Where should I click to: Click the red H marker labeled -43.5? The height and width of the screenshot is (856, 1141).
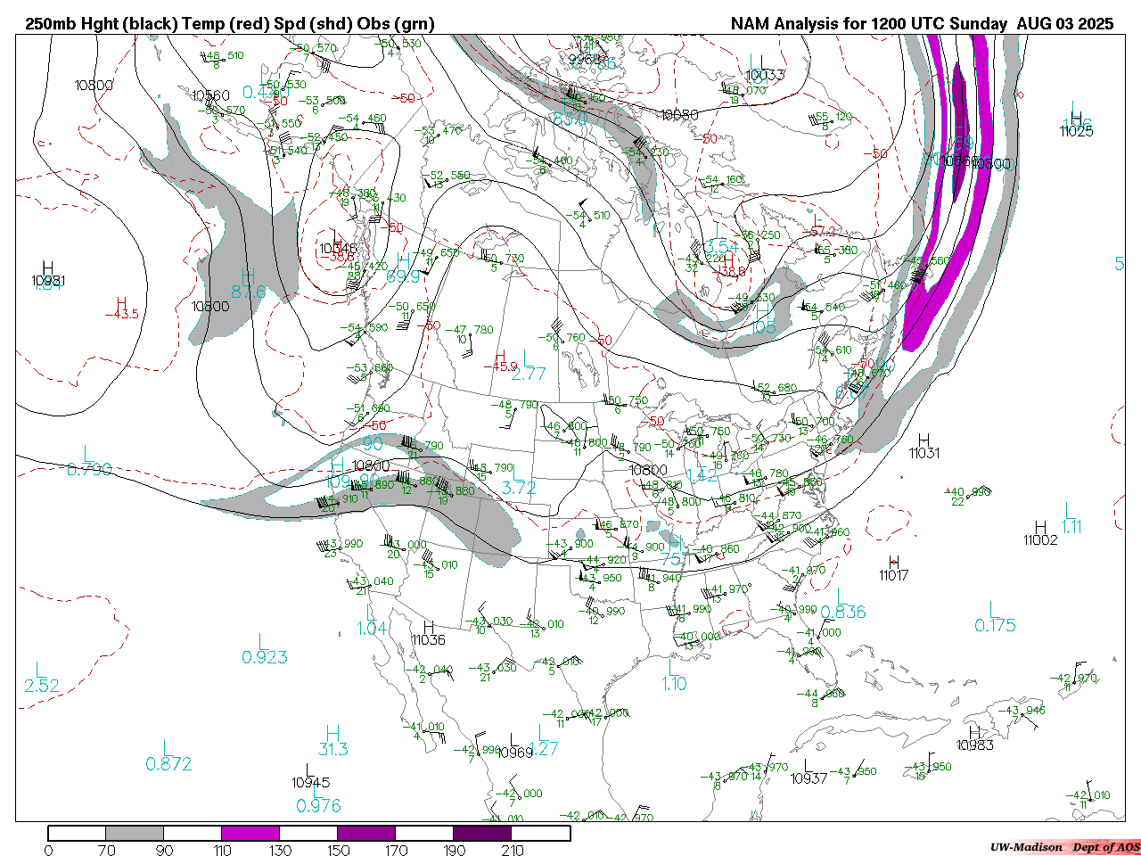tap(121, 303)
